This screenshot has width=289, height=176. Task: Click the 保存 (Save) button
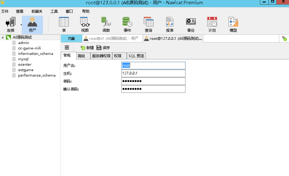(x=103, y=48)
